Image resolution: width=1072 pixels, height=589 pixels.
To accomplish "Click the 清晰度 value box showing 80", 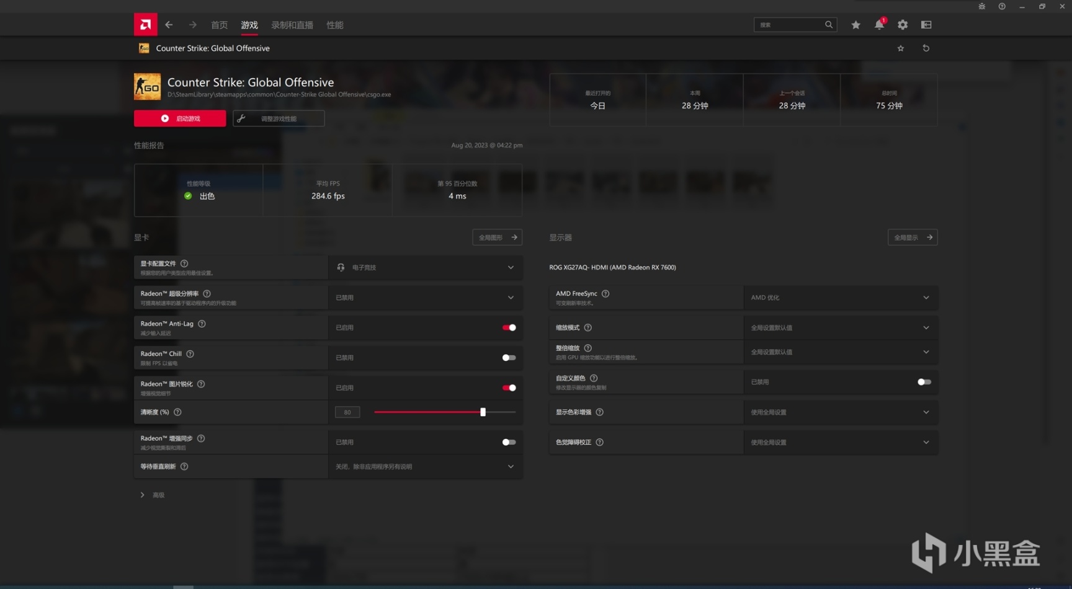I will 347,412.
